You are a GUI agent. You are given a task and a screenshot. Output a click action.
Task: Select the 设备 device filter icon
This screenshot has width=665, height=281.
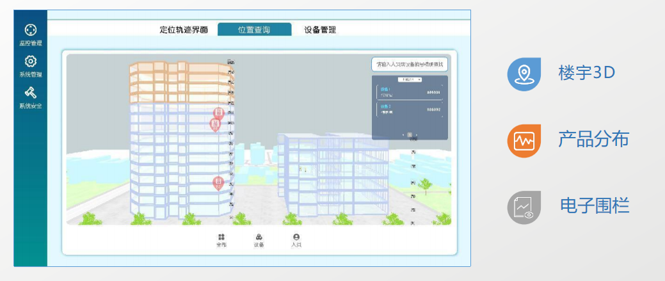point(259,237)
